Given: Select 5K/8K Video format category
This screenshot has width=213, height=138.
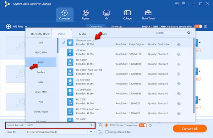Looking at the screenshot, I should (41, 112).
